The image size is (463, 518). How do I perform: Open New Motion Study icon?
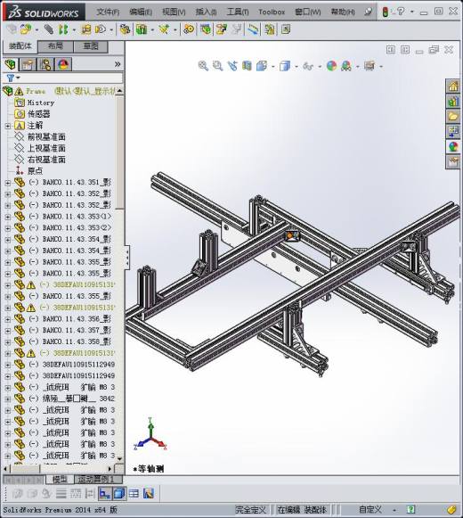point(189,29)
